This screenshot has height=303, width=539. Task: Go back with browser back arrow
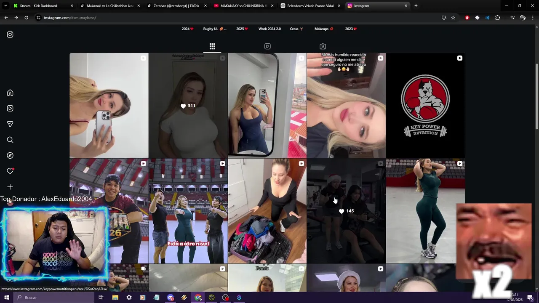pyautogui.click(x=6, y=18)
